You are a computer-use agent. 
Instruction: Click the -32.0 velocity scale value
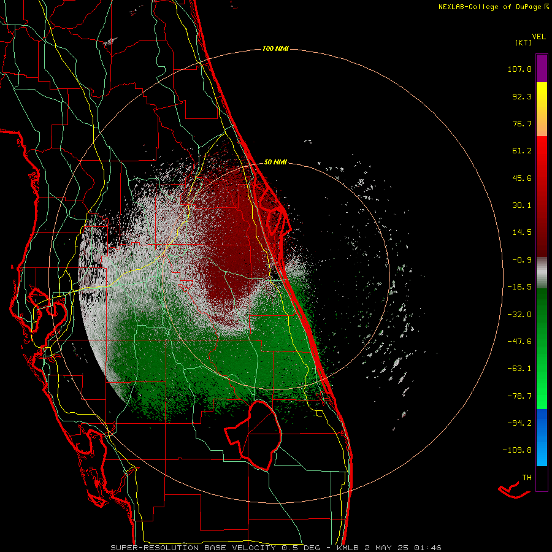pyautogui.click(x=519, y=315)
